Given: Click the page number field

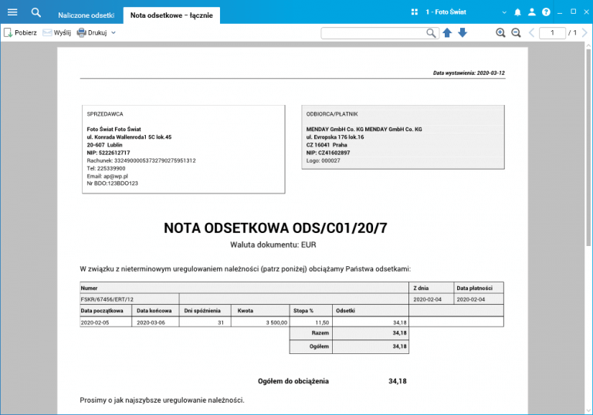Looking at the screenshot, I should 552,33.
